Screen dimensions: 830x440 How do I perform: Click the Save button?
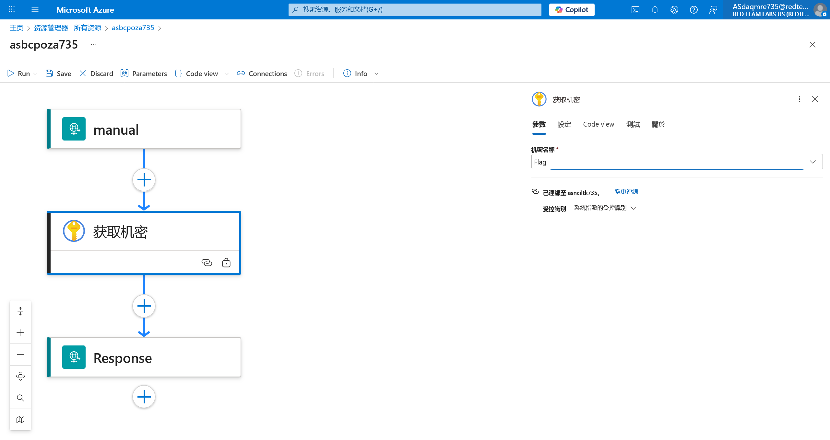click(58, 73)
